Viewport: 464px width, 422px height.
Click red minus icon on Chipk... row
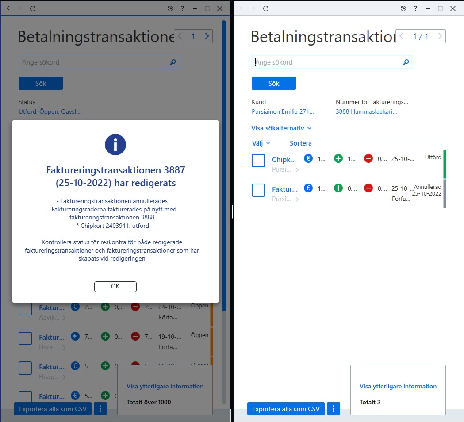(x=368, y=159)
